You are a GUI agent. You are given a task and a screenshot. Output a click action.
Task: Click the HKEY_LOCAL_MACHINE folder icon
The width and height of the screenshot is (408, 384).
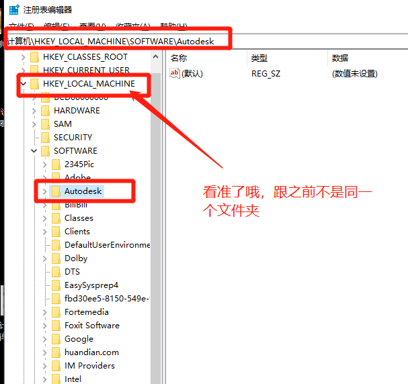(34, 84)
